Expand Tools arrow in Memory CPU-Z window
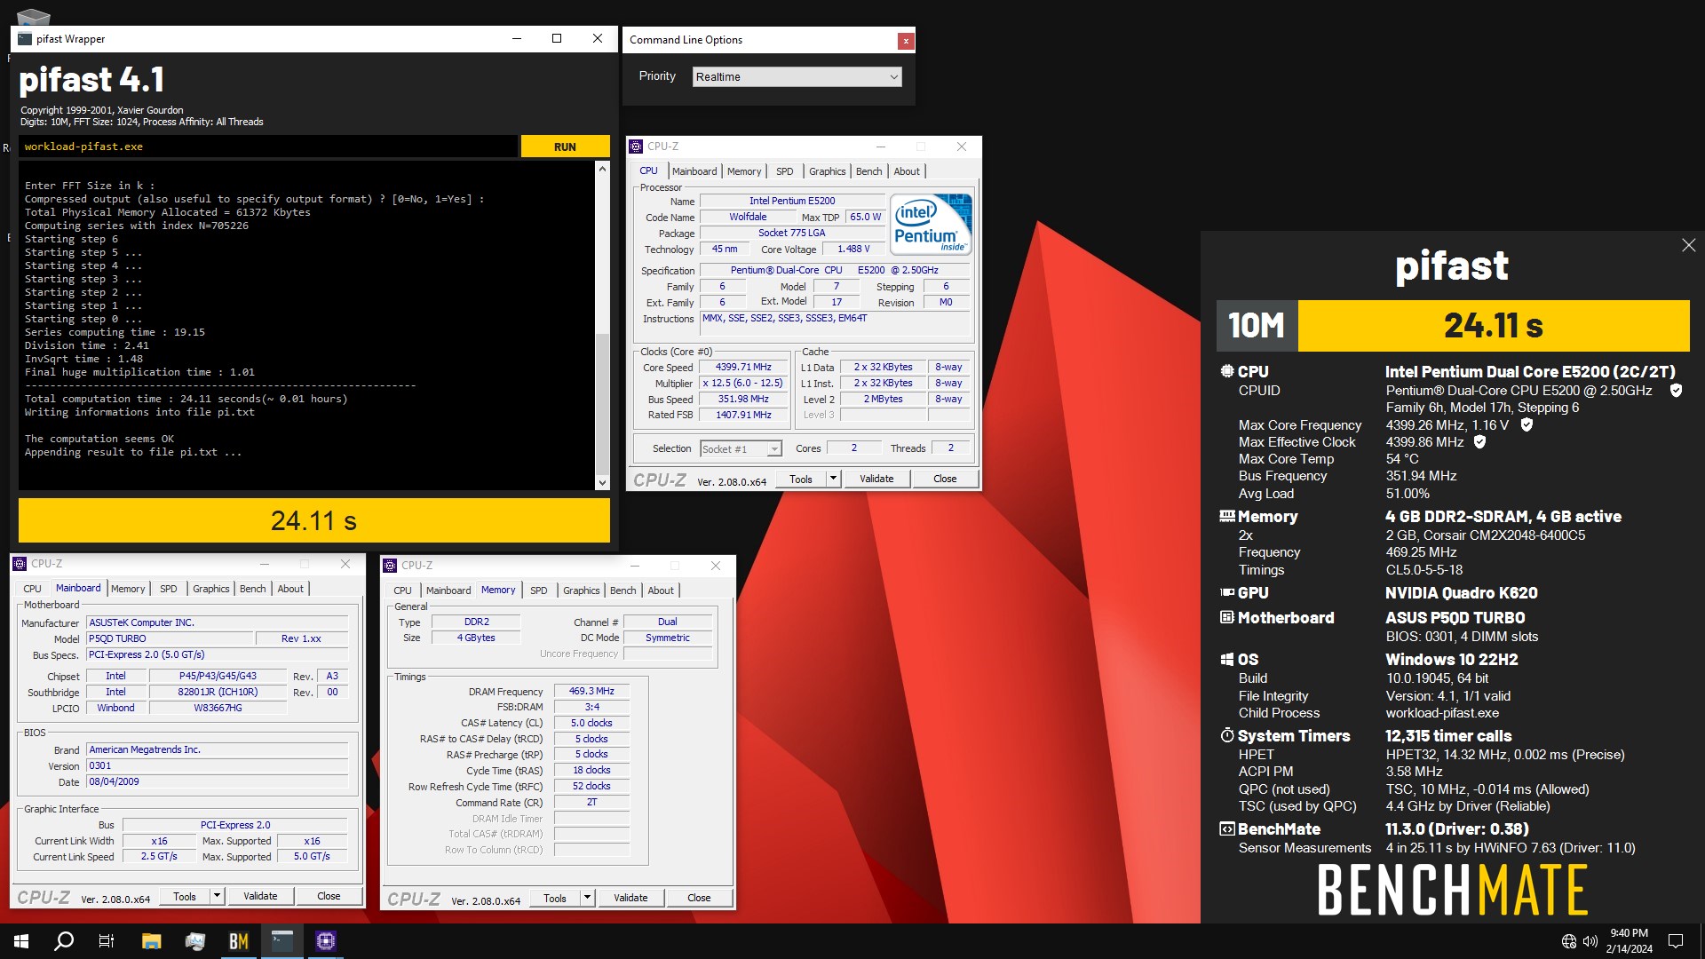The width and height of the screenshot is (1705, 959). 587,898
